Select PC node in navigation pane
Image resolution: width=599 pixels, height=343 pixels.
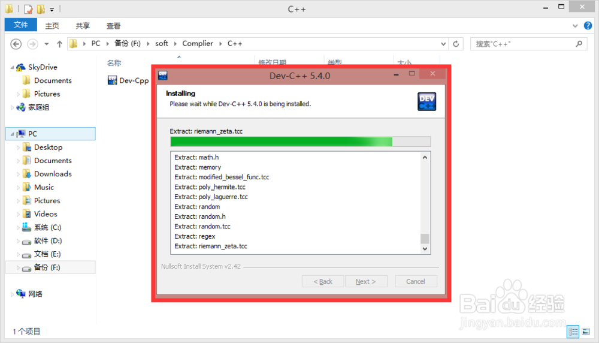(50, 134)
